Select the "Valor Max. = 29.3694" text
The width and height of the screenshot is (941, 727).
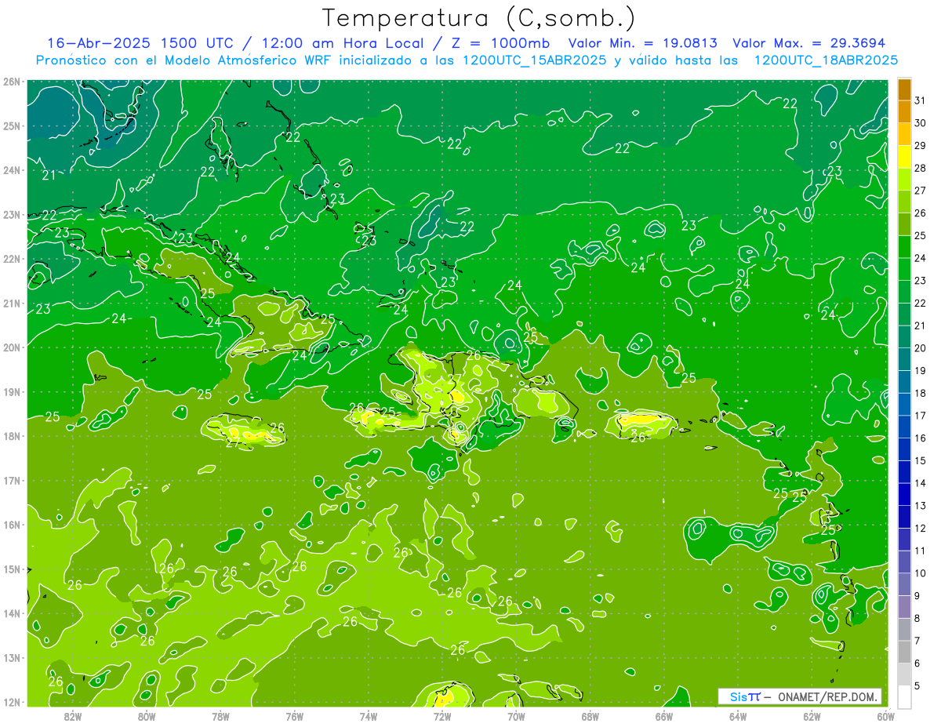pos(808,43)
